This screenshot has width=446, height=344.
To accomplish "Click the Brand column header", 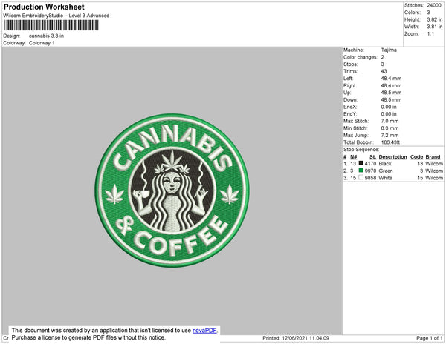I will click(x=433, y=157).
